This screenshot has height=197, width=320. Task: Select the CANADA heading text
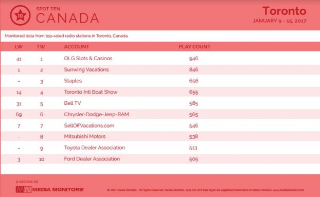click(67, 18)
